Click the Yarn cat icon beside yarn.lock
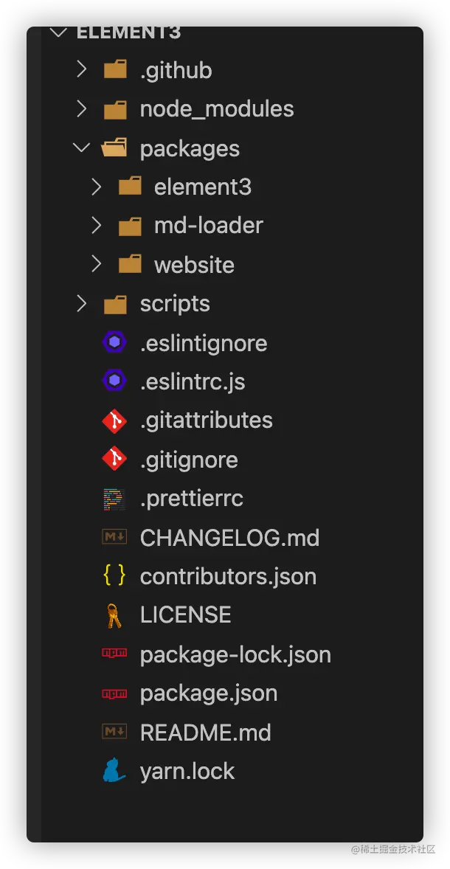Viewport: 450px width, 869px height. [114, 771]
